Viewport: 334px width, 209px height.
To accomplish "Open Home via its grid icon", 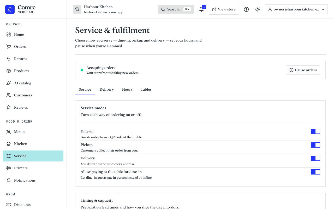I will (9, 34).
